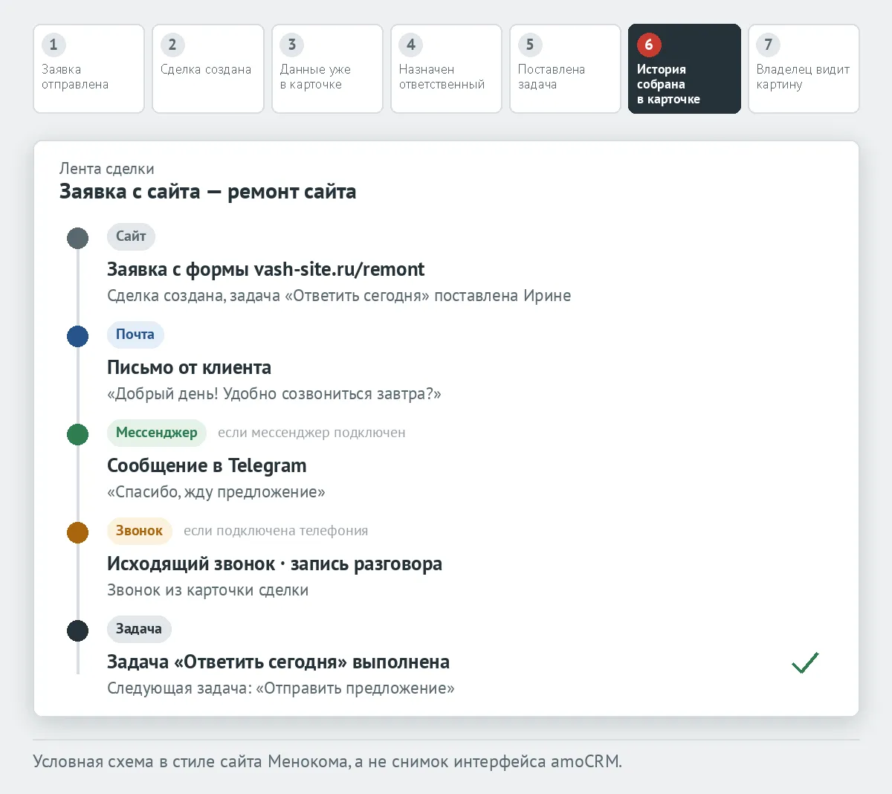Viewport: 892px width, 794px height.
Task: Select active step 6 «История собрана в карточке»
Action: tap(685, 68)
